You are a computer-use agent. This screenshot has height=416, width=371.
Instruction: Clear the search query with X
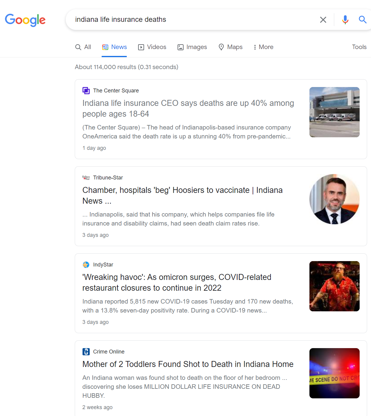point(323,20)
